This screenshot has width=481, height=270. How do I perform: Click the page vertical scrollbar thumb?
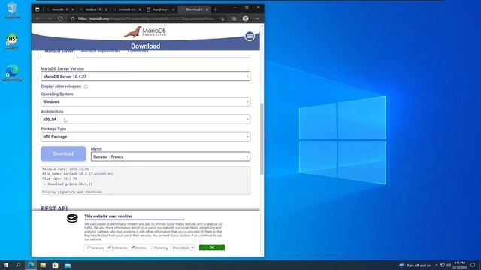click(x=262, y=139)
